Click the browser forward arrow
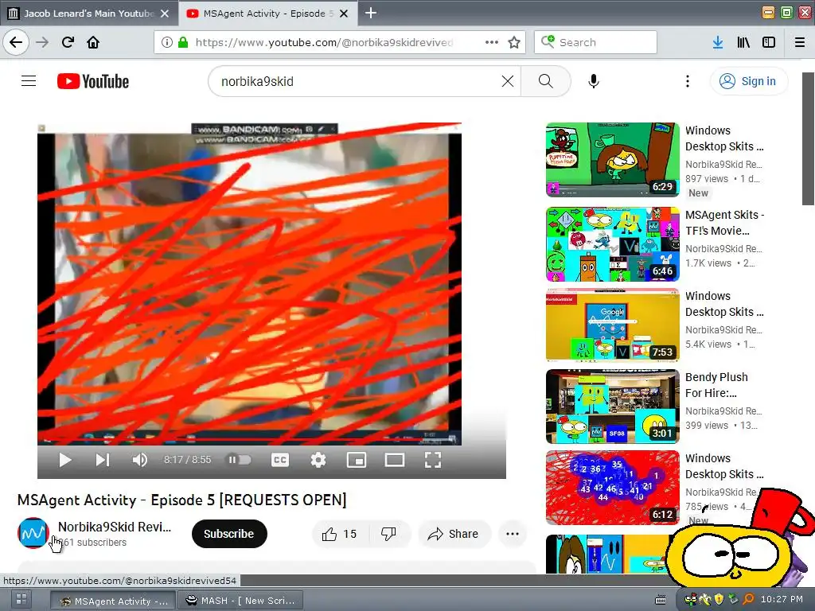 click(x=42, y=42)
